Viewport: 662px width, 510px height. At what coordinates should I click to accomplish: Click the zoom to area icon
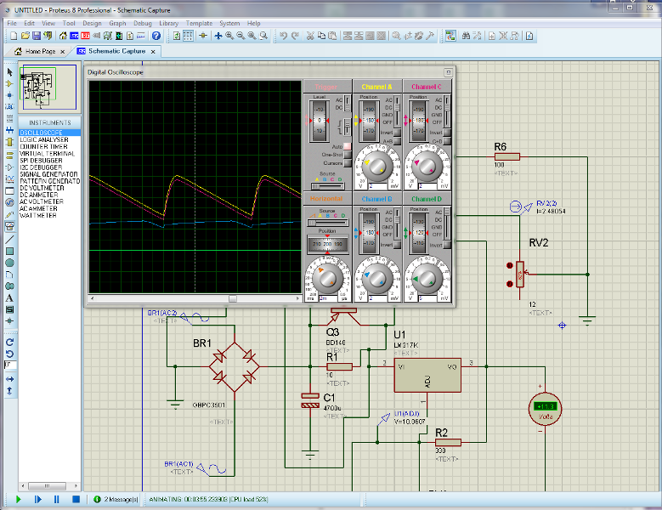(x=263, y=36)
